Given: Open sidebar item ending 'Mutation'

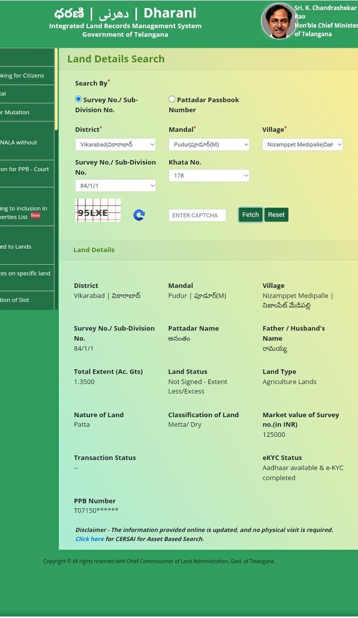Looking at the screenshot, I should [x=27, y=112].
